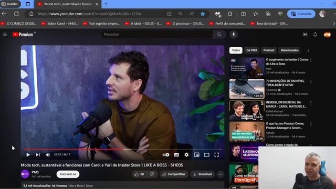Open more actions three-dot button under video
This screenshot has width=336, height=189.
(x=220, y=174)
